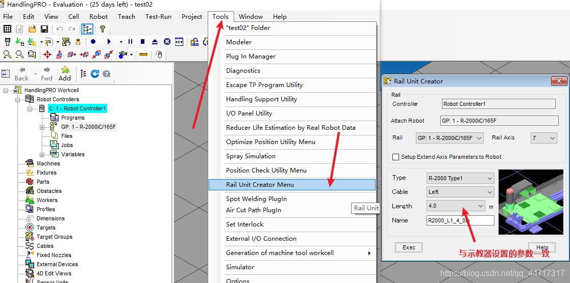The width and height of the screenshot is (570, 283).
Task: Expand the Variables tree node
Action: tap(42, 155)
